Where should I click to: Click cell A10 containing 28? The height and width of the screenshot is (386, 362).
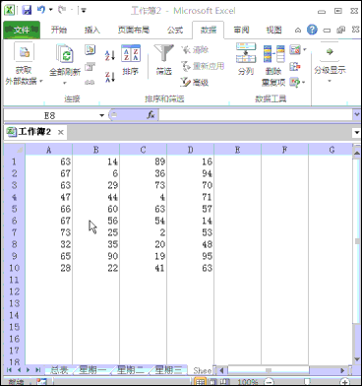coord(48,268)
